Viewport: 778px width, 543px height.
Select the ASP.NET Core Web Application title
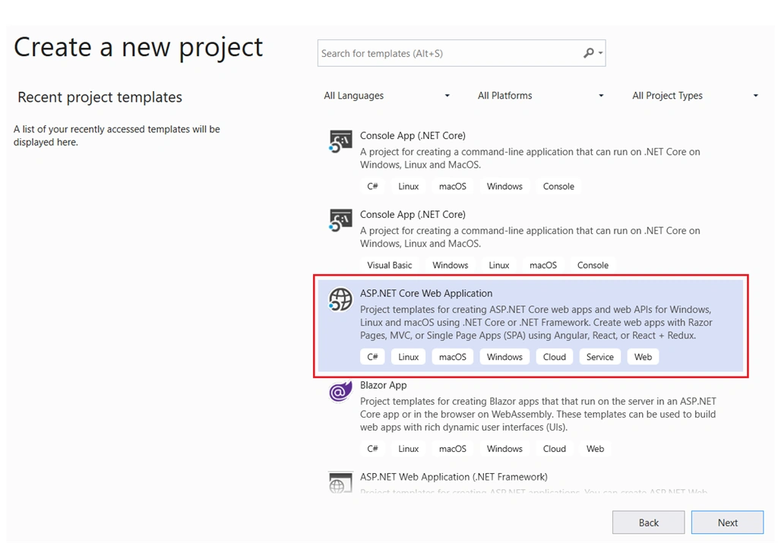point(426,293)
